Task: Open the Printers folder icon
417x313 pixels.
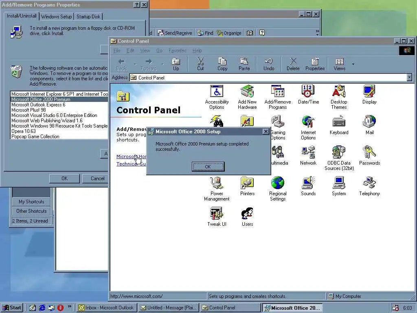Action: pyautogui.click(x=247, y=186)
